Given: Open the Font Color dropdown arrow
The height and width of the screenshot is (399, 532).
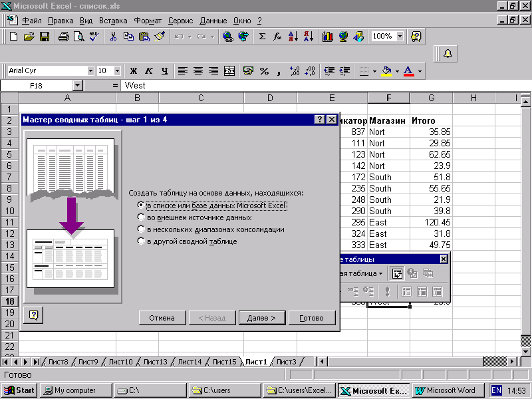Looking at the screenshot, I should (x=420, y=71).
